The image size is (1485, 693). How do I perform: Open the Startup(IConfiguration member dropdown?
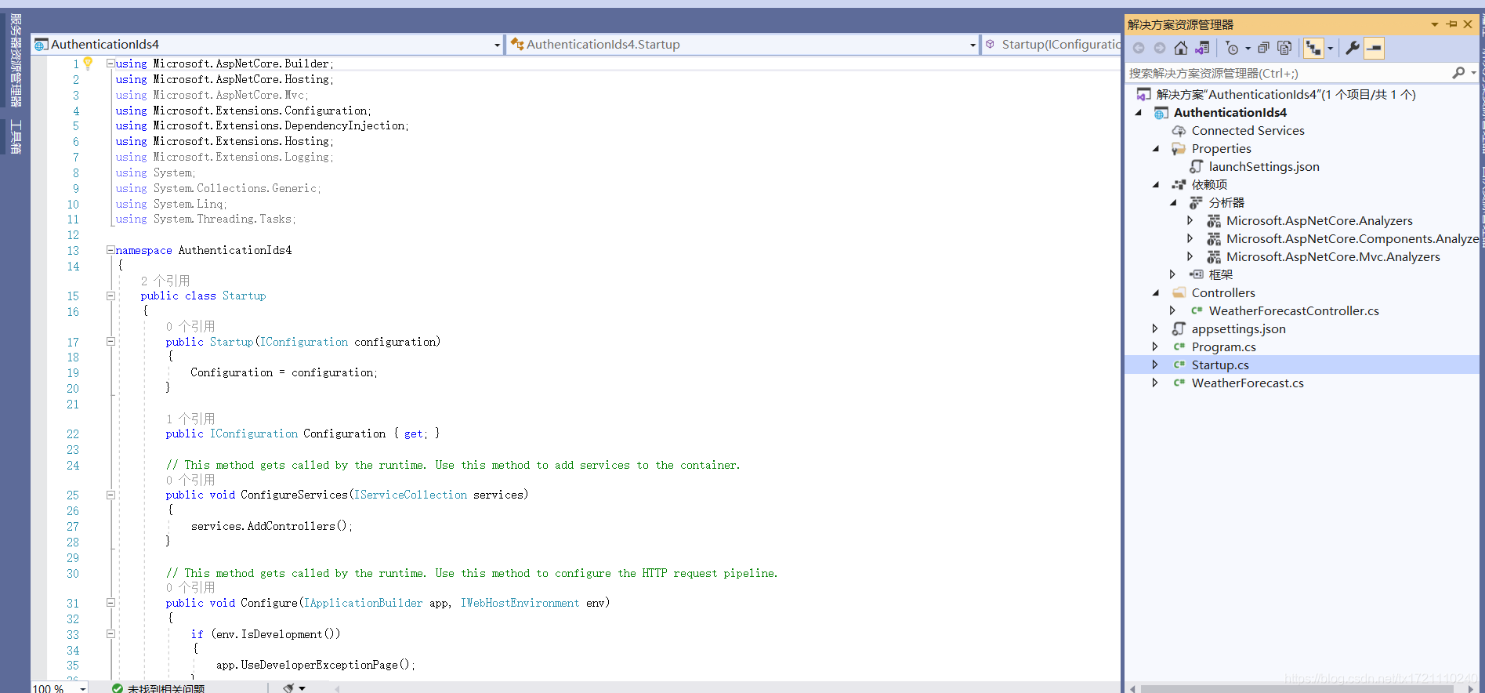(x=1052, y=45)
